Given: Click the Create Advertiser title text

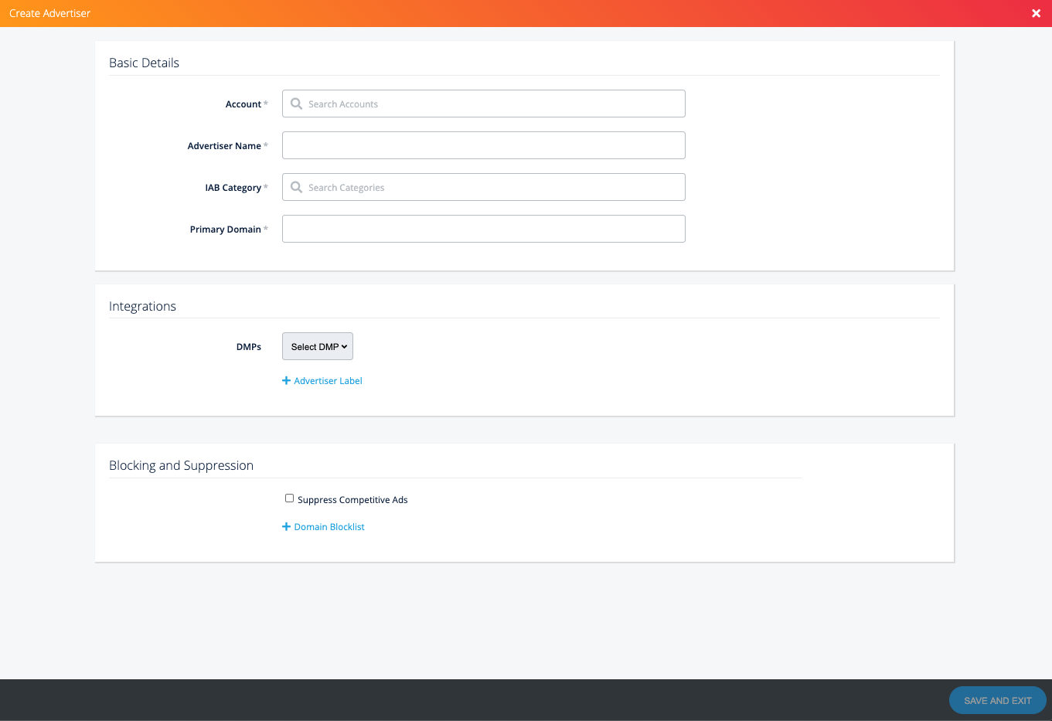Looking at the screenshot, I should pos(49,14).
